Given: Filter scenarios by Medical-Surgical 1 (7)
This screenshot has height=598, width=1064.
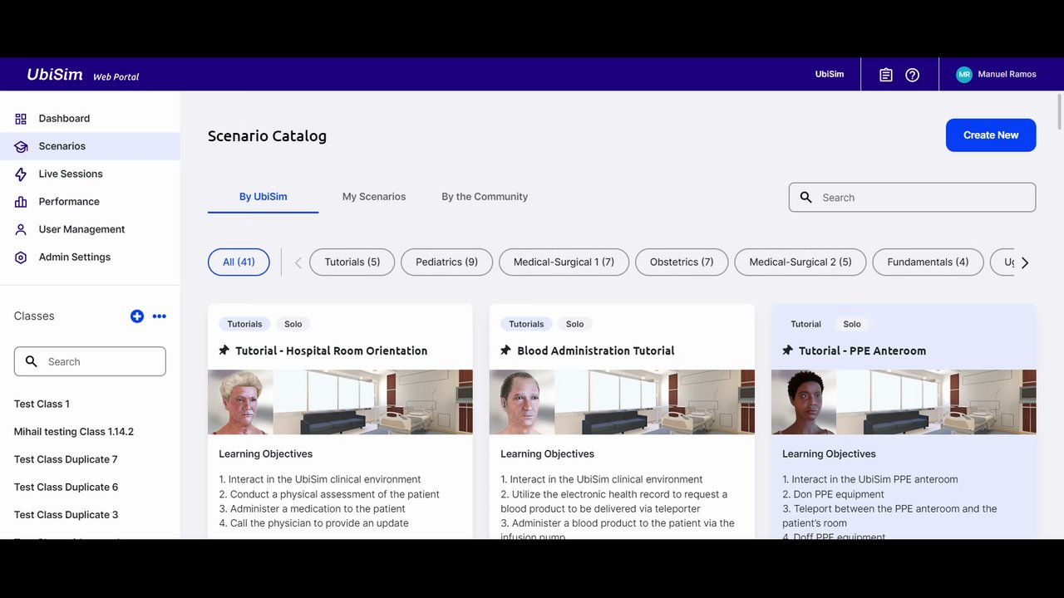Looking at the screenshot, I should click(564, 262).
